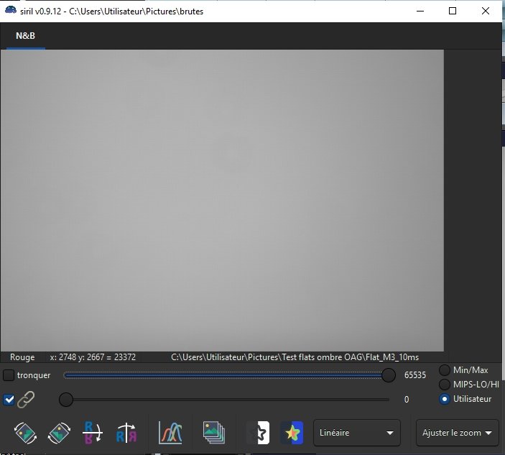
Task: Click the lower cutoff slider handle at 0
Action: coord(66,400)
